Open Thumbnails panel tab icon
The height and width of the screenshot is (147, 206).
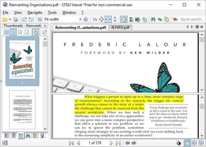tap(21, 136)
